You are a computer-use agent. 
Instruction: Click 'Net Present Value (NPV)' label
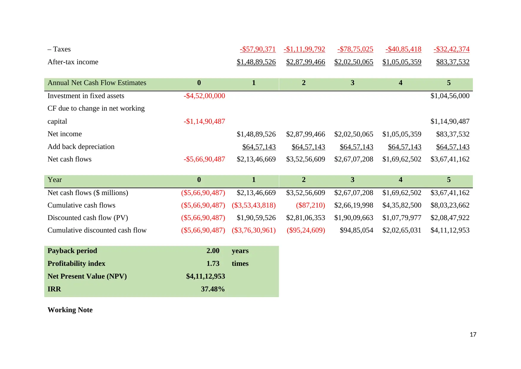pyautogui.click(x=87, y=276)
